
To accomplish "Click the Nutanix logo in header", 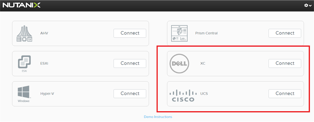I will click(21, 5).
